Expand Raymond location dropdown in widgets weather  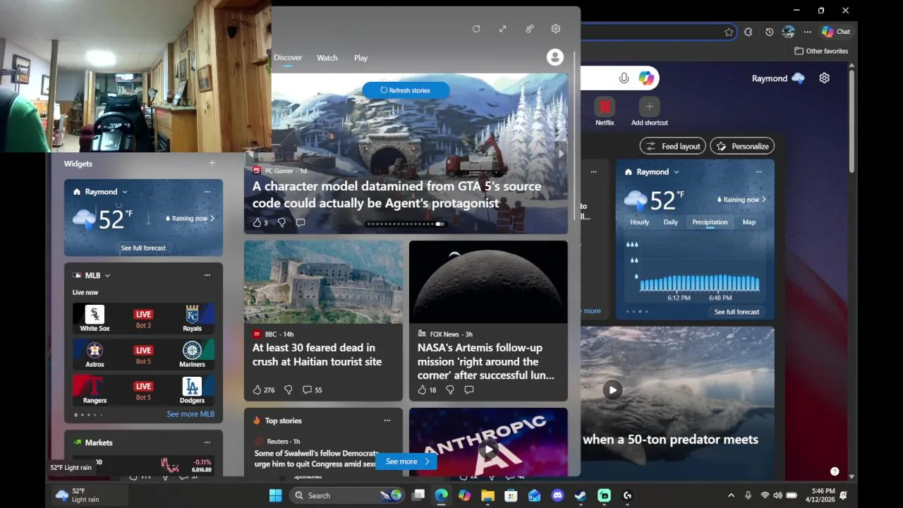click(x=125, y=192)
